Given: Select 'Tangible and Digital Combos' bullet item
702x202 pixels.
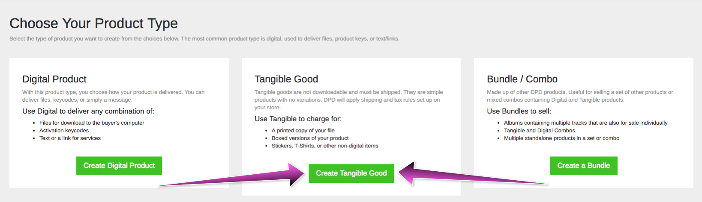Looking at the screenshot, I should coord(539,131).
